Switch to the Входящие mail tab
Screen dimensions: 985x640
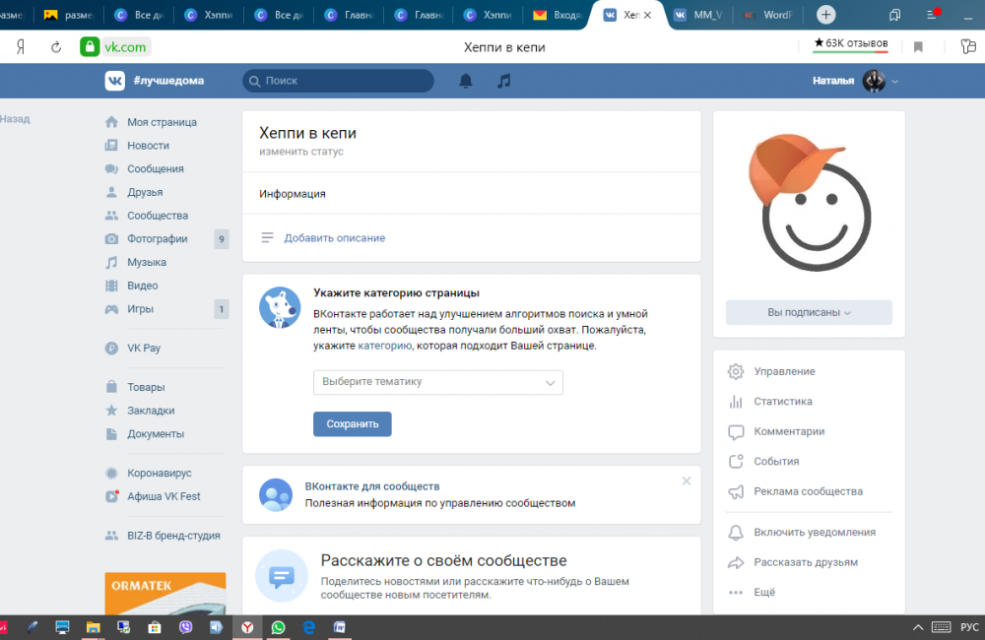(558, 15)
